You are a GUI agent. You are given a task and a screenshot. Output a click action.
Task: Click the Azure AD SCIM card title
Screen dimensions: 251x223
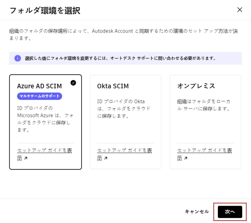(39, 86)
